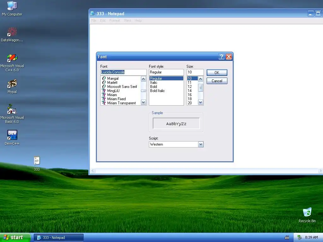Open the Start menu
Screen dimensions: 323x242
pyautogui.click(x=15, y=238)
